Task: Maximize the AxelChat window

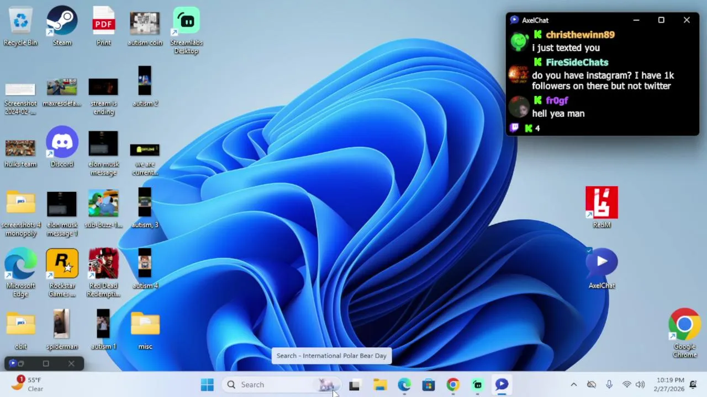Action: pyautogui.click(x=661, y=20)
